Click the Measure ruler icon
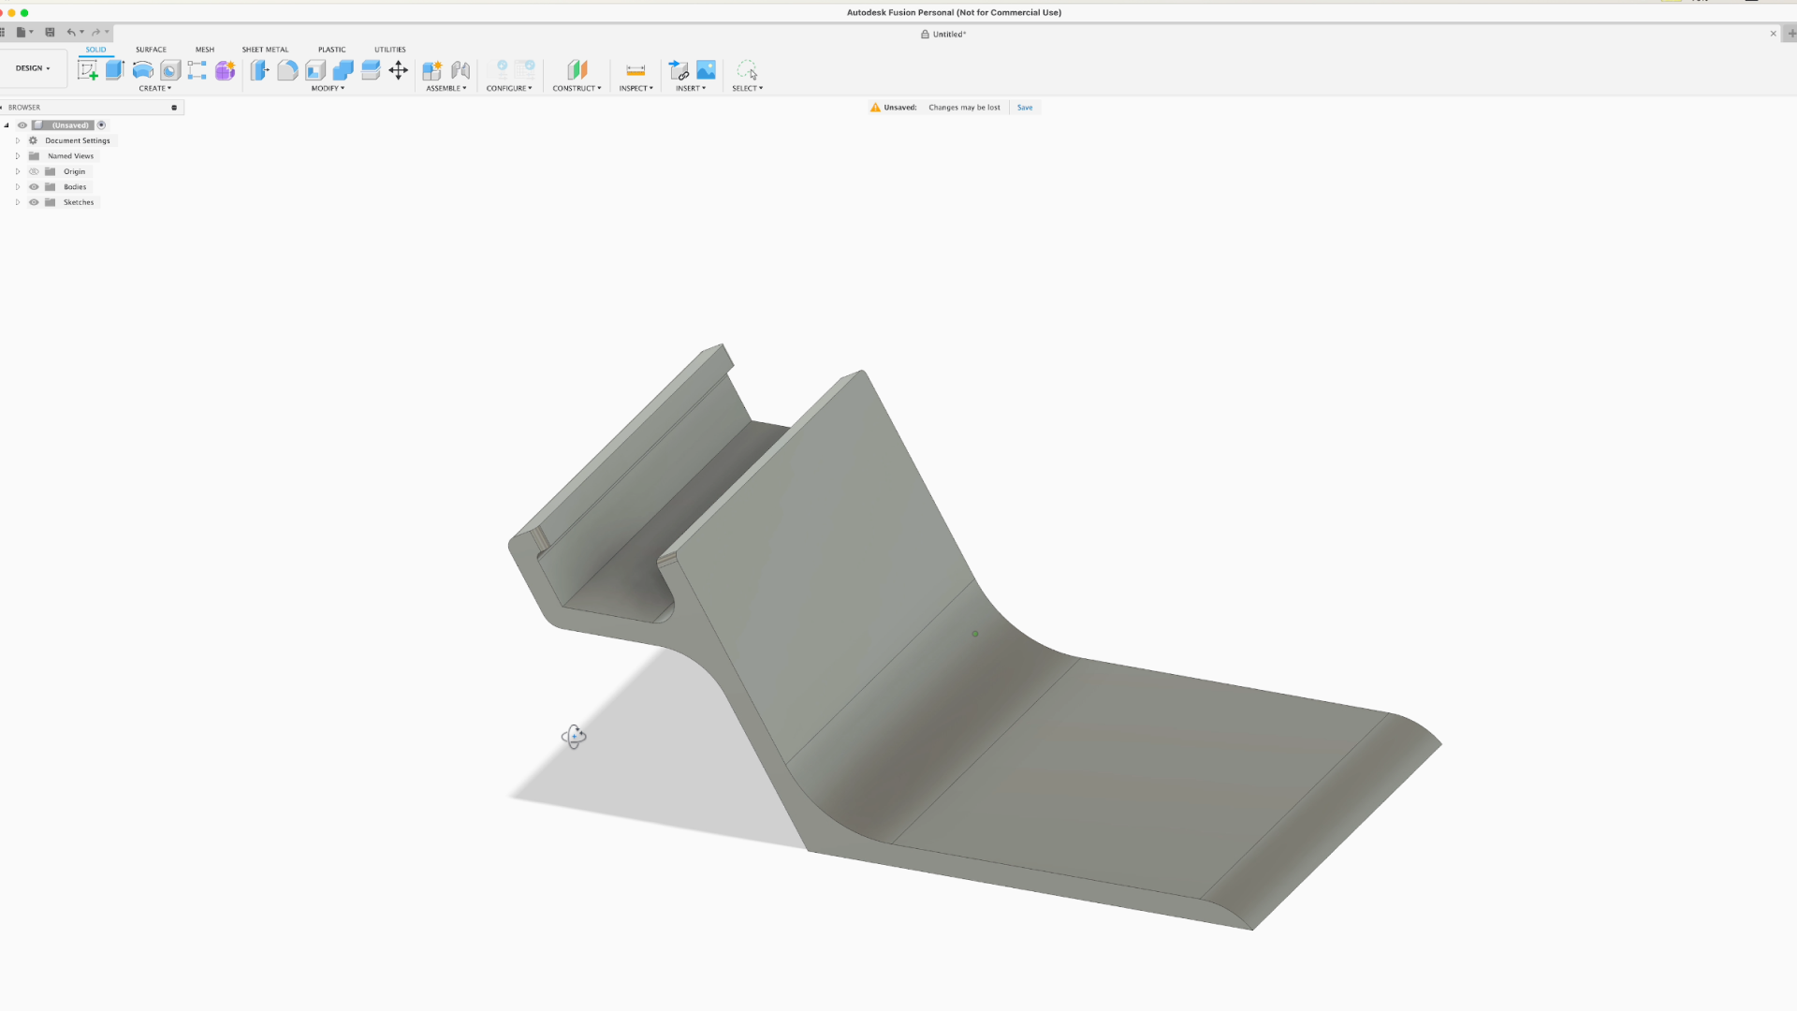This screenshot has width=1797, height=1011. 636,70
